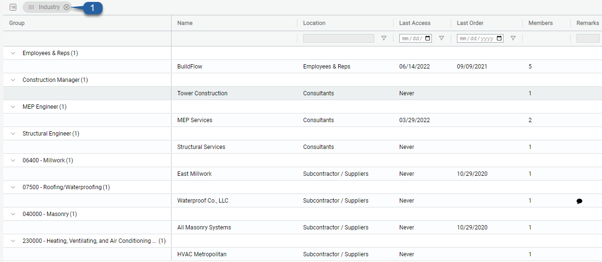Click HVAC Metropolitan's Subcontractor / Suppliers cell

coord(336,254)
